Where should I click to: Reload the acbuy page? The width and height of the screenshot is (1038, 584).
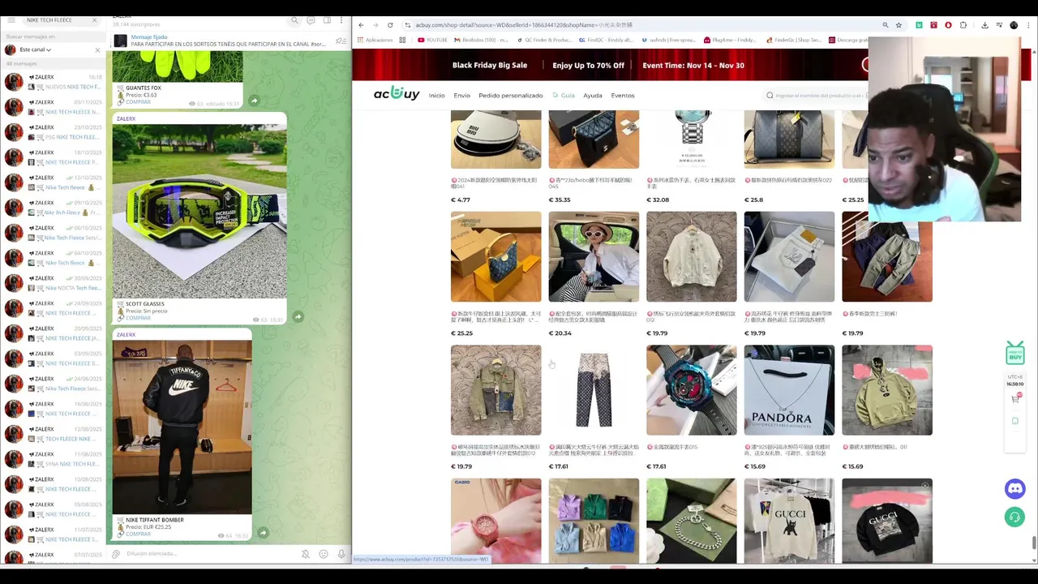390,25
